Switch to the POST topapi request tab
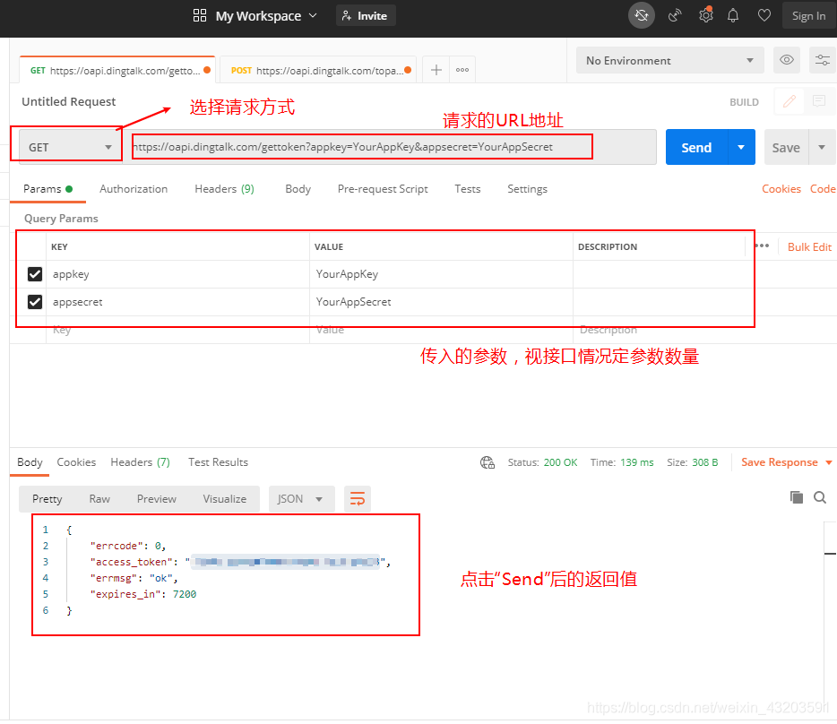Image resolution: width=837 pixels, height=724 pixels. pos(319,71)
